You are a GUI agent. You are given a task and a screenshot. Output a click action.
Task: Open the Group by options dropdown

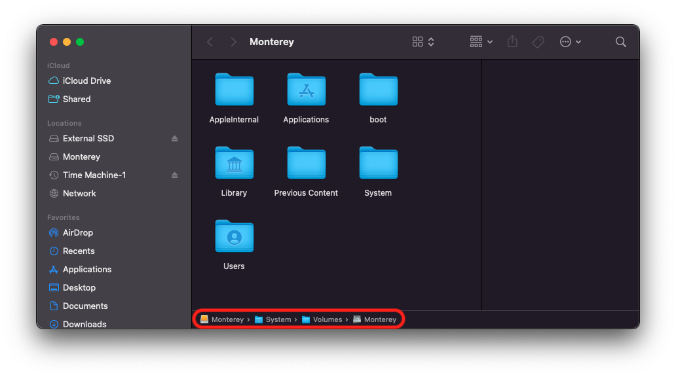click(x=481, y=42)
